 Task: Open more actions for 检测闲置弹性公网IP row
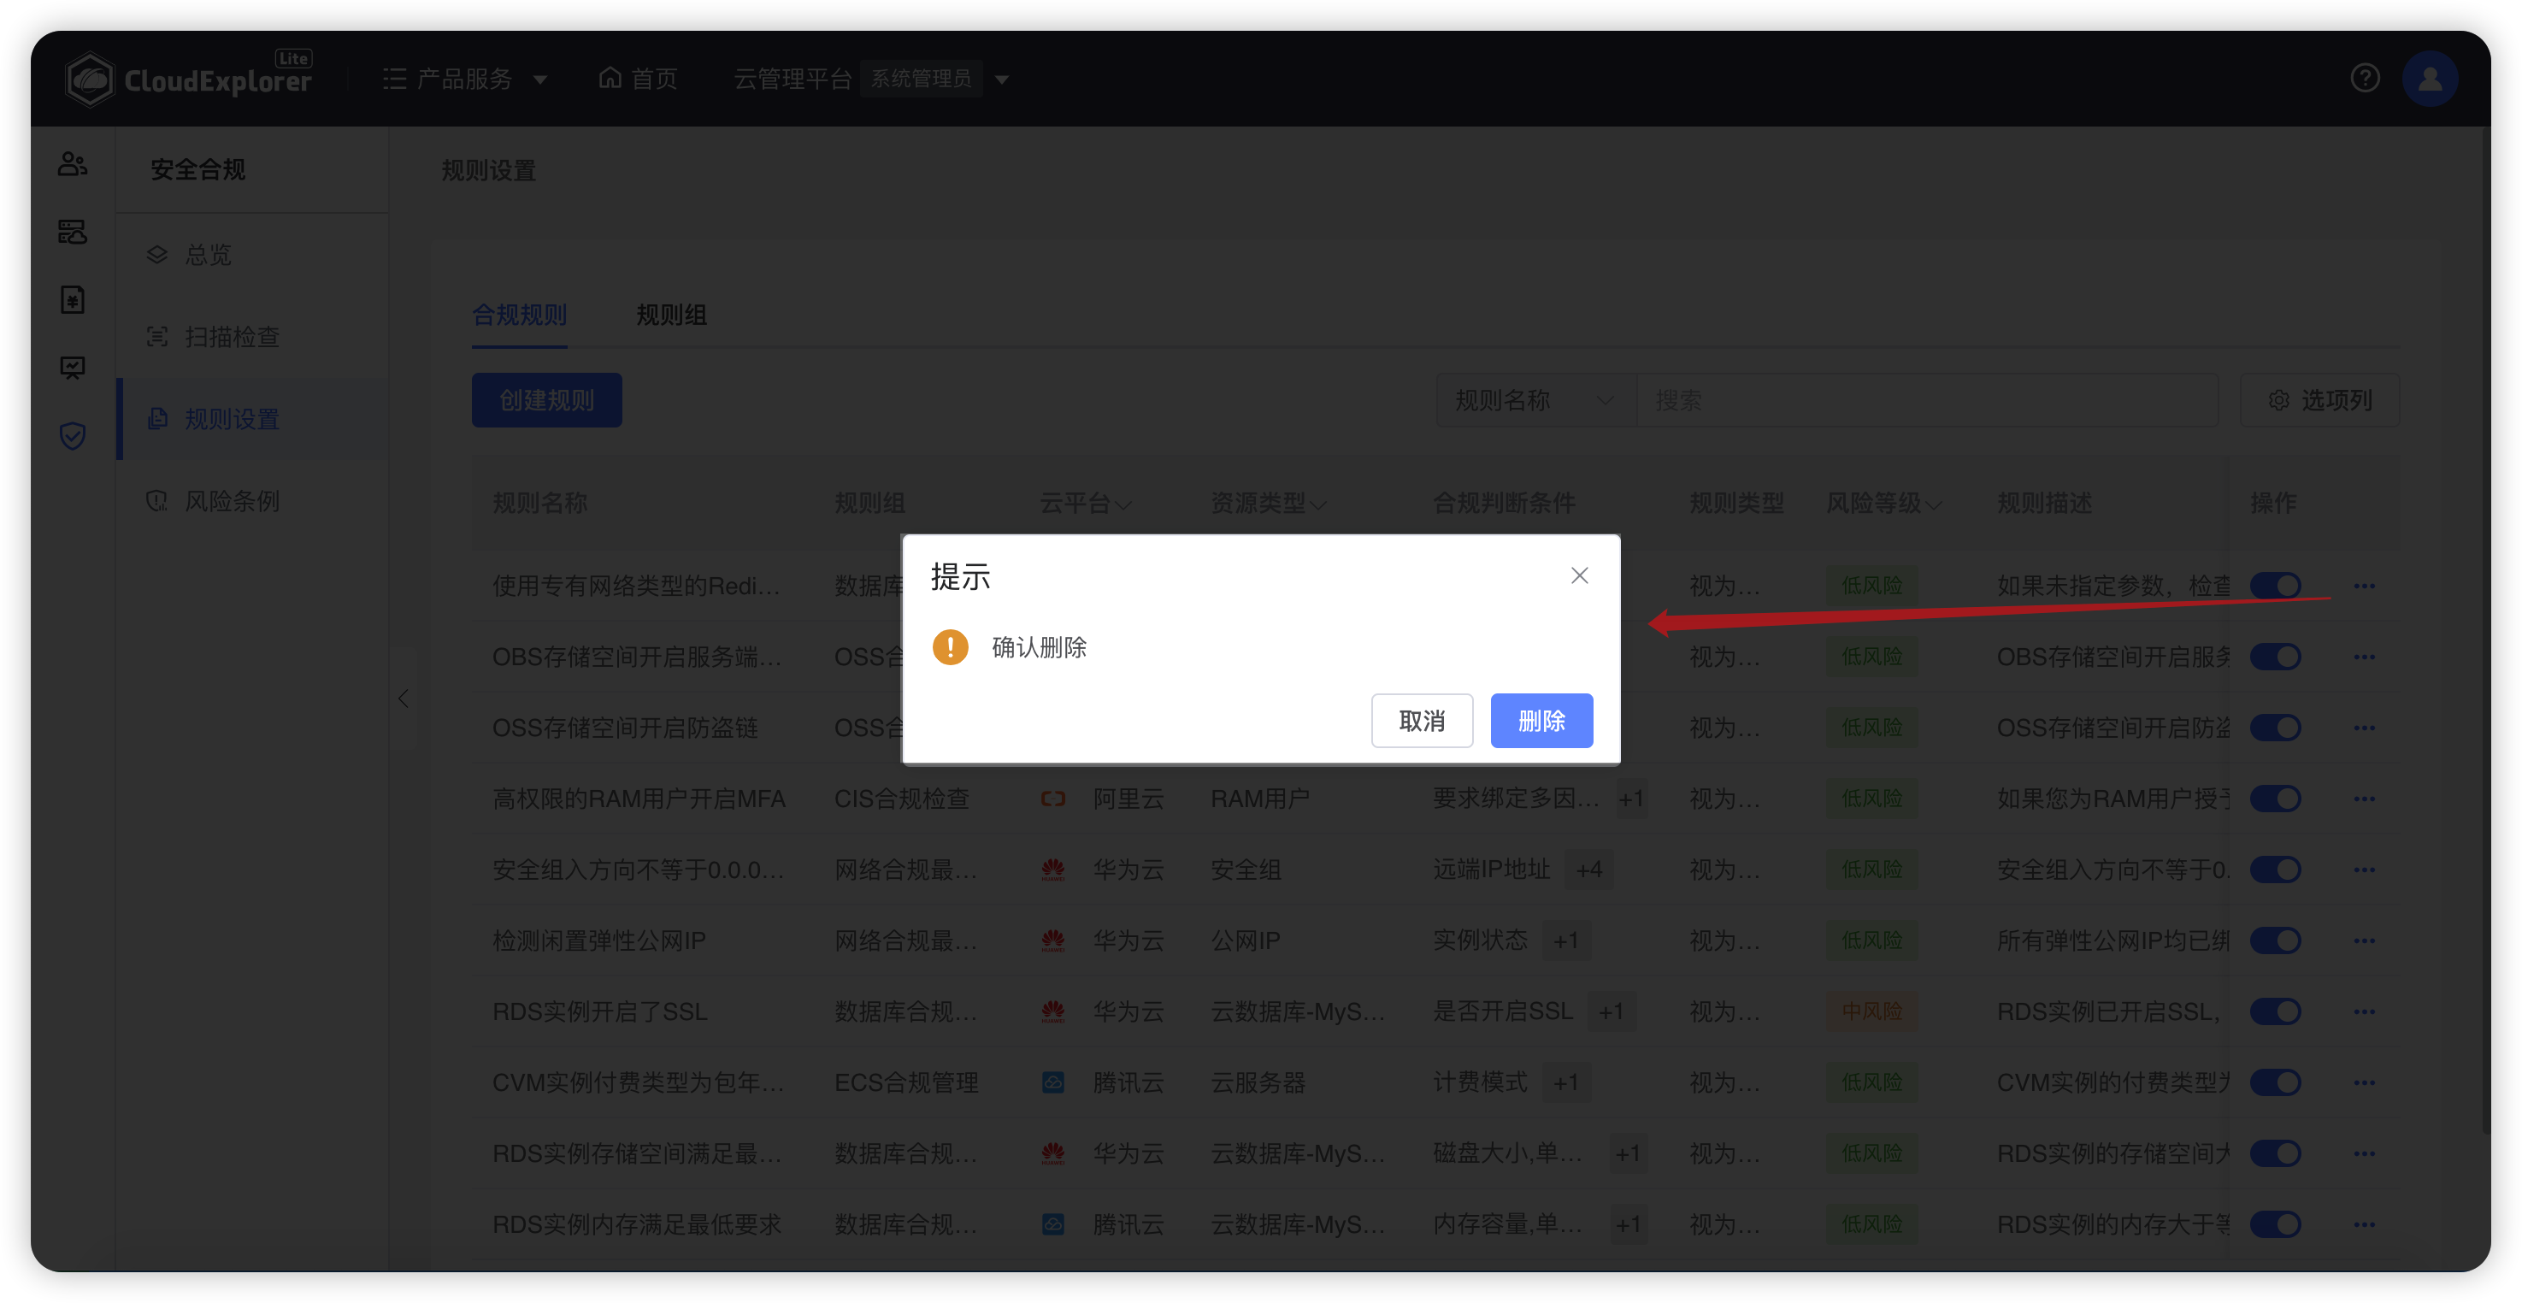tap(2365, 940)
